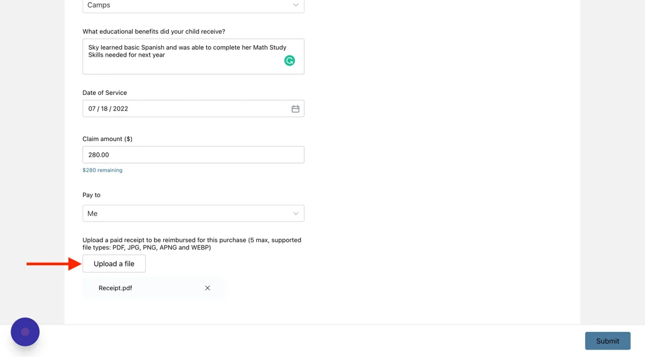Click the 'Claim amount ($)' label

coord(107,139)
